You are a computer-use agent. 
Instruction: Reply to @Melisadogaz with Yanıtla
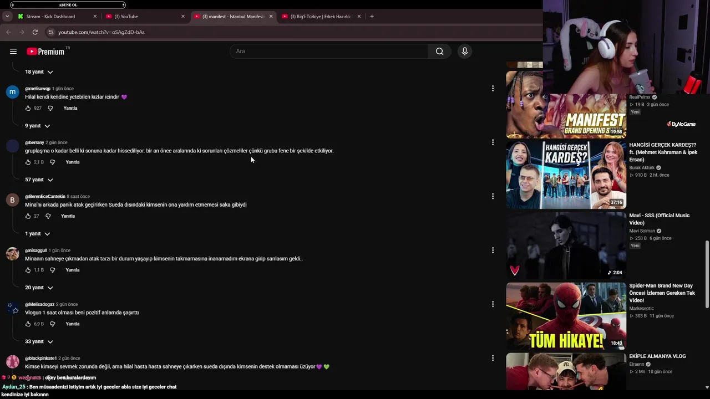tap(73, 324)
